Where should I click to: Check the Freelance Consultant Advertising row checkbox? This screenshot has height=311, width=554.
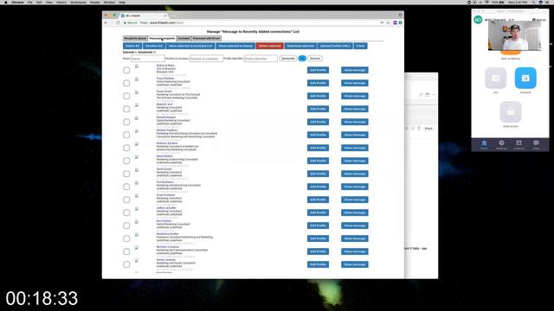coord(126,238)
